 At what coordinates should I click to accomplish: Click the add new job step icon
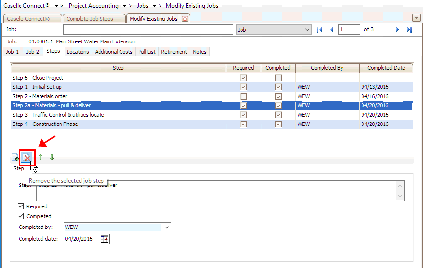(15, 158)
